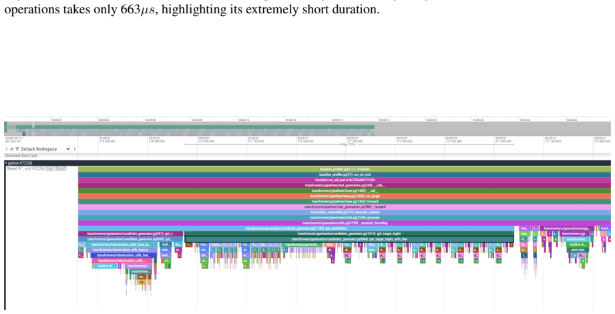The width and height of the screenshot is (615, 314).
Task: Select the text_generation.py(380) _forward slice
Action: 345,207
